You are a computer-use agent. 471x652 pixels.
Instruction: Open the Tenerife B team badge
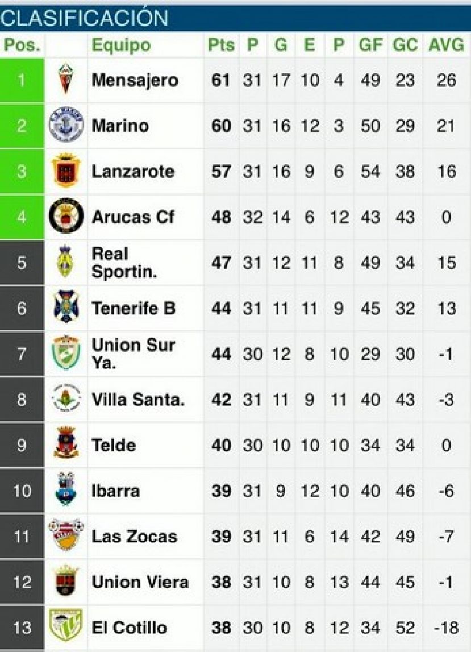66,308
